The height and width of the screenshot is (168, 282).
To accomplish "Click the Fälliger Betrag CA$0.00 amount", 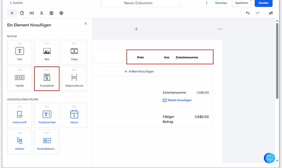I will (202, 117).
